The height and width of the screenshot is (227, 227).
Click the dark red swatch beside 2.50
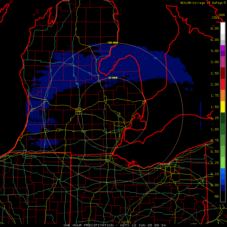[223, 73]
